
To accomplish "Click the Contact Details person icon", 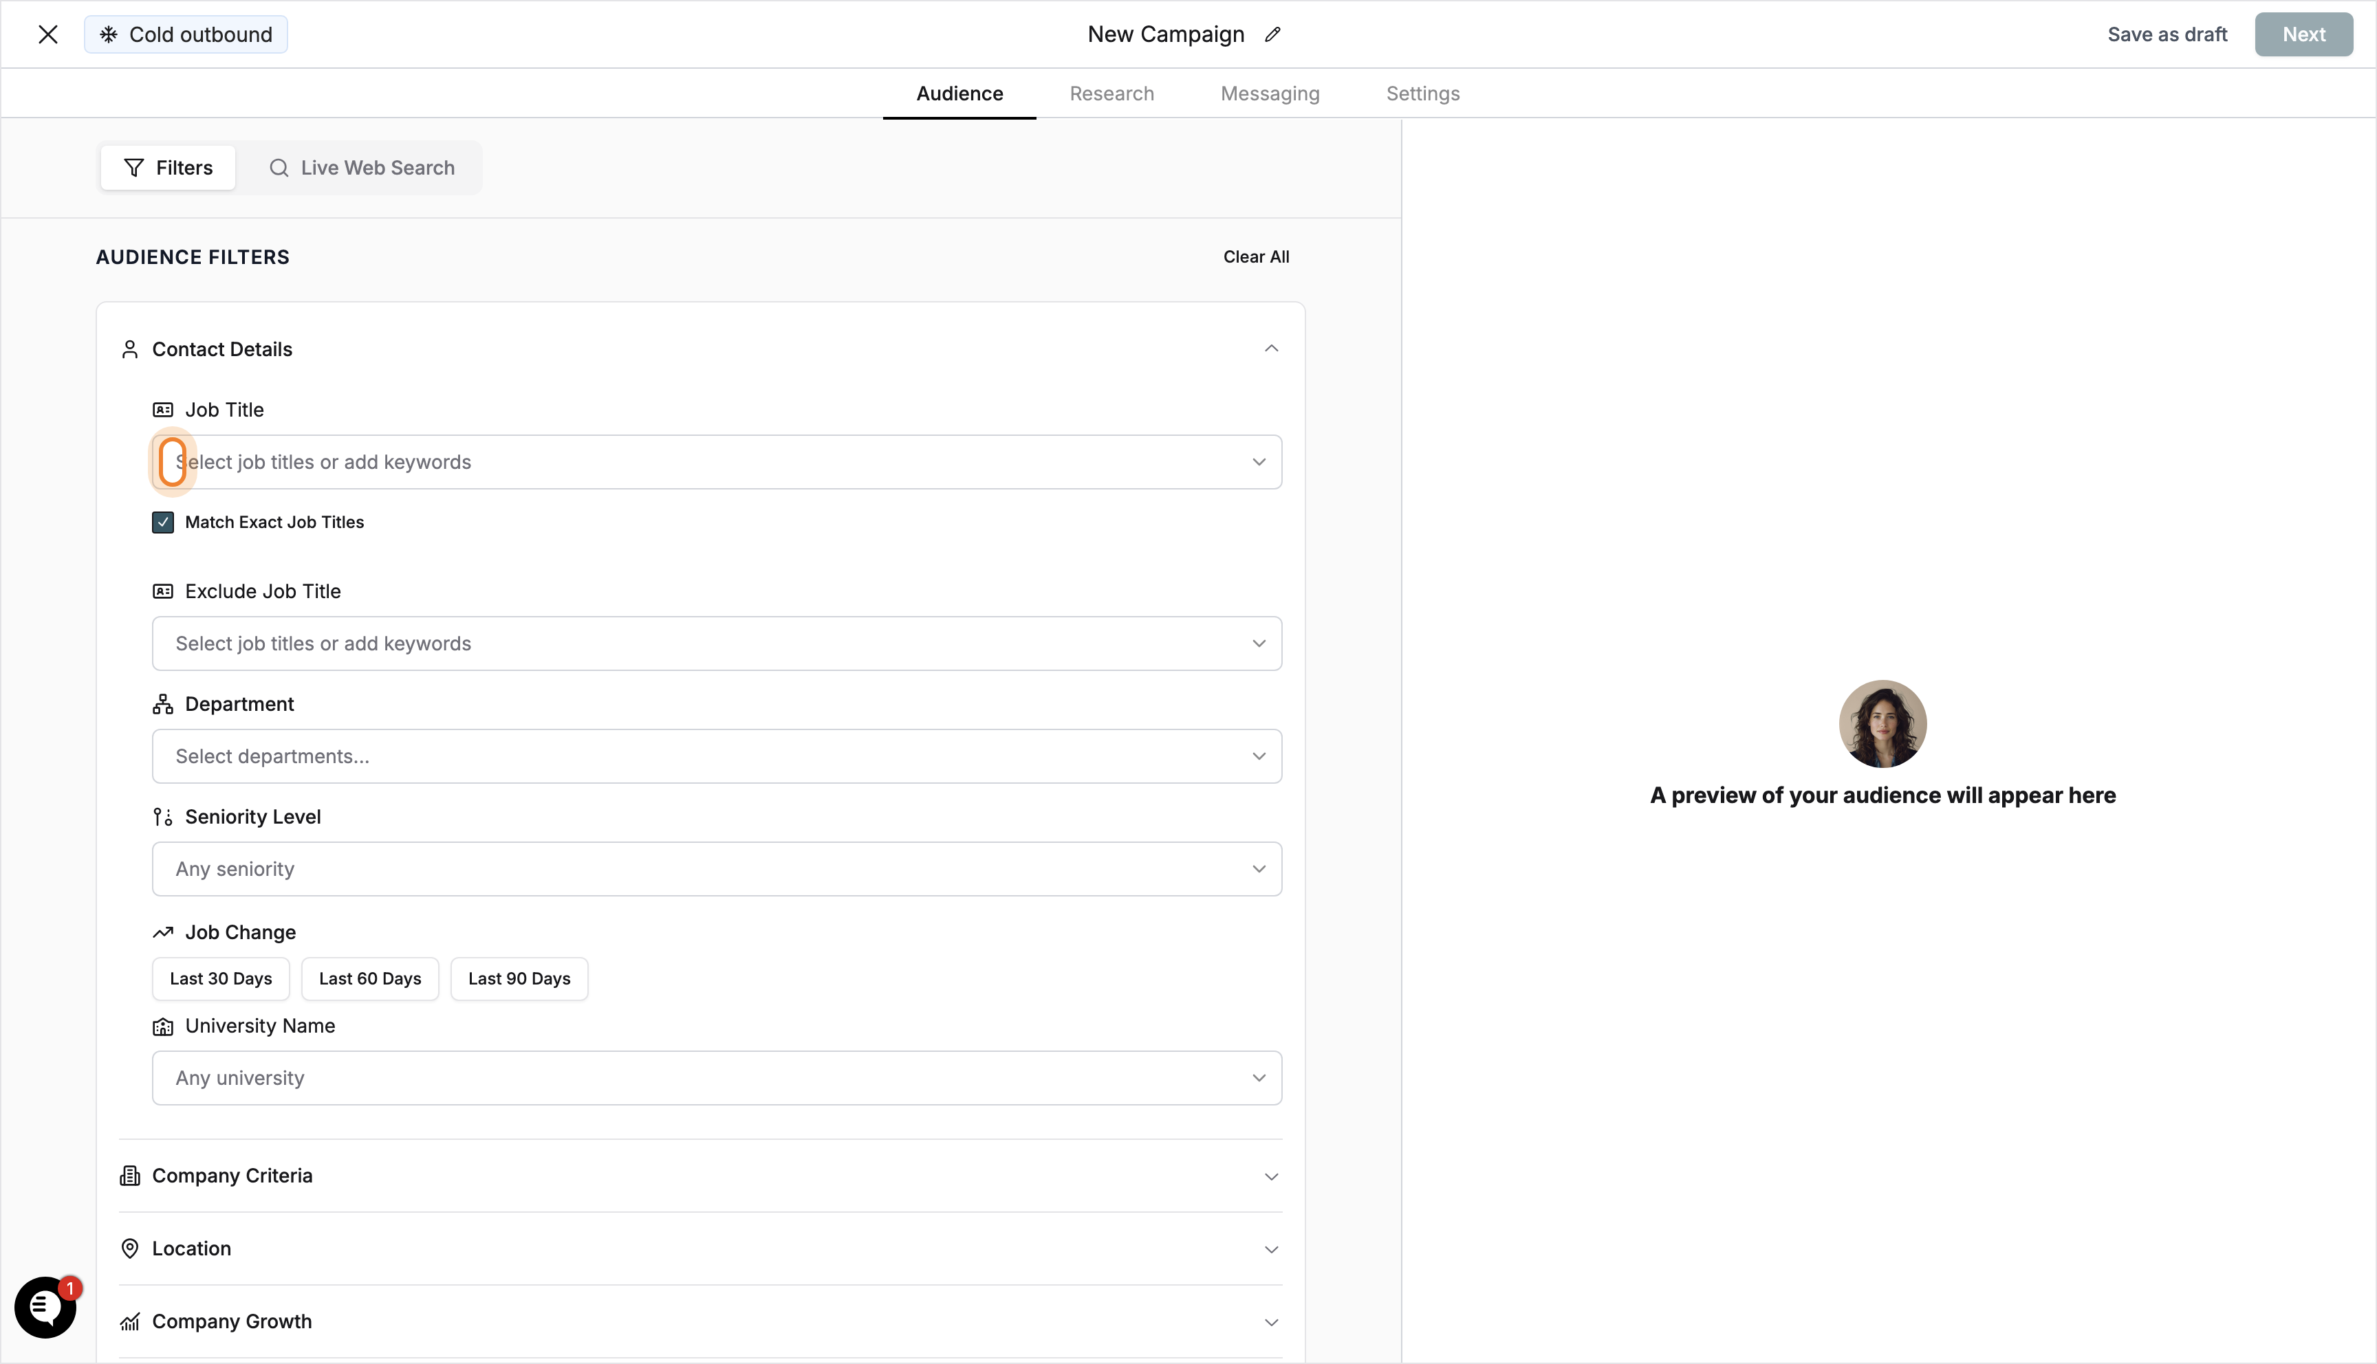I will (x=130, y=349).
